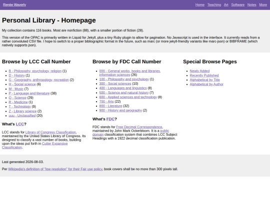Open Q - Science category

(17, 98)
